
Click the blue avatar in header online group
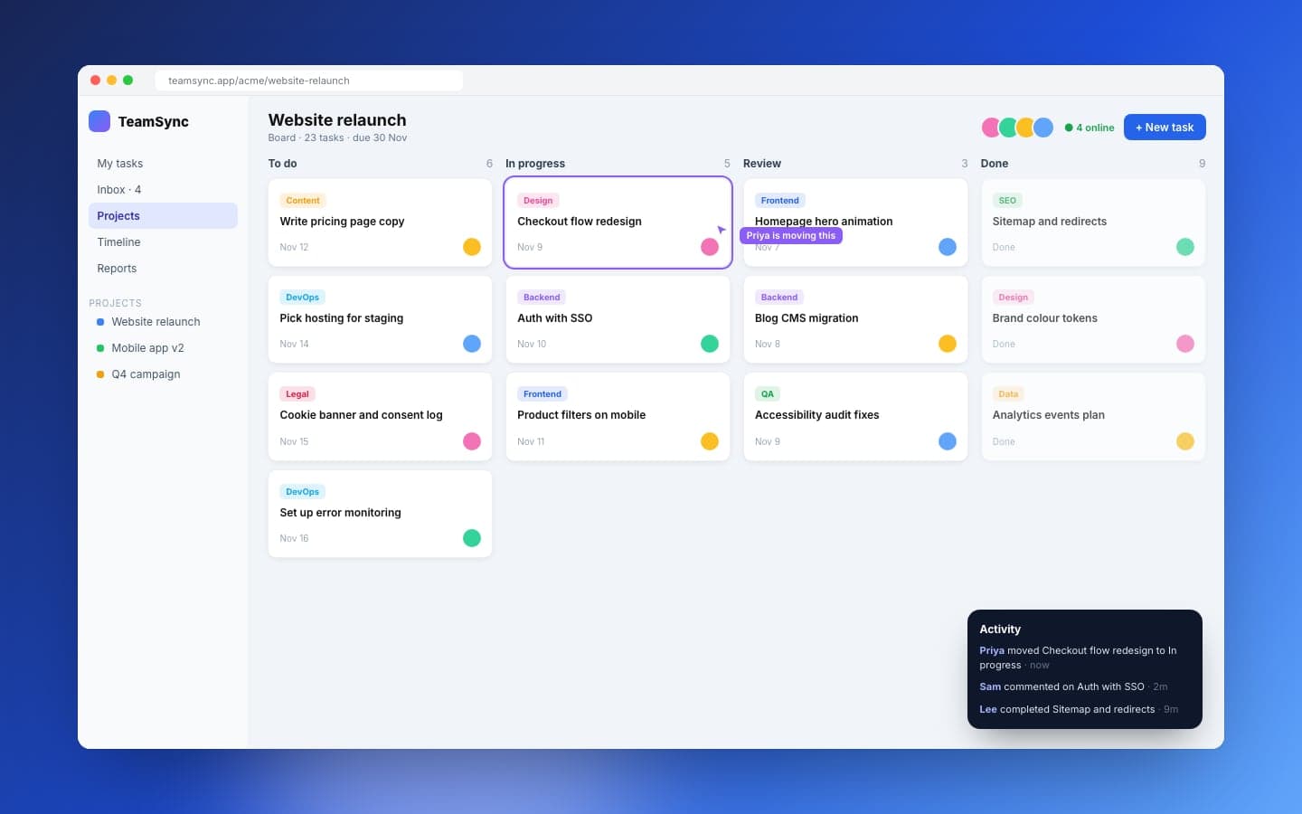pyautogui.click(x=1043, y=128)
